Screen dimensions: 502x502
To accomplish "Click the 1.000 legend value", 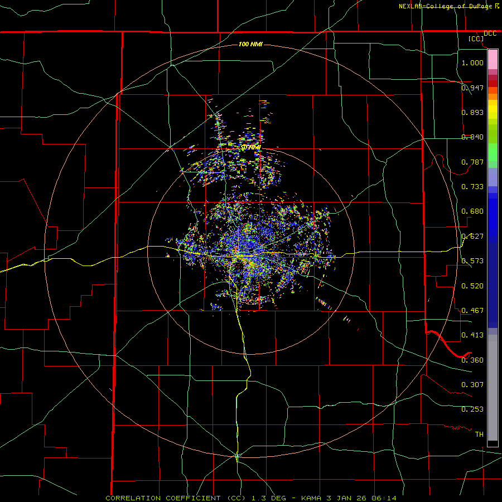I will 472,62.
